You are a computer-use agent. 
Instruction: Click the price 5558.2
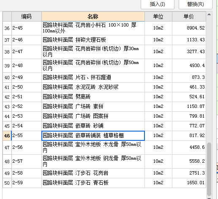[197, 161]
